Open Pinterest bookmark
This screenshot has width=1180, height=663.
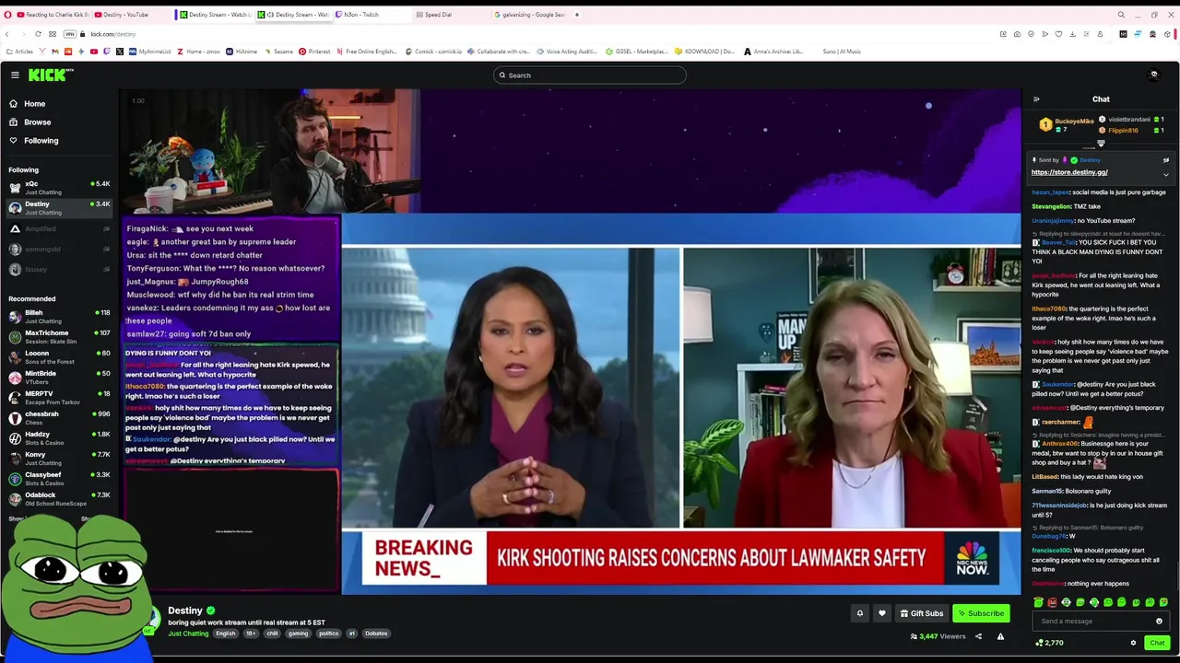[314, 52]
